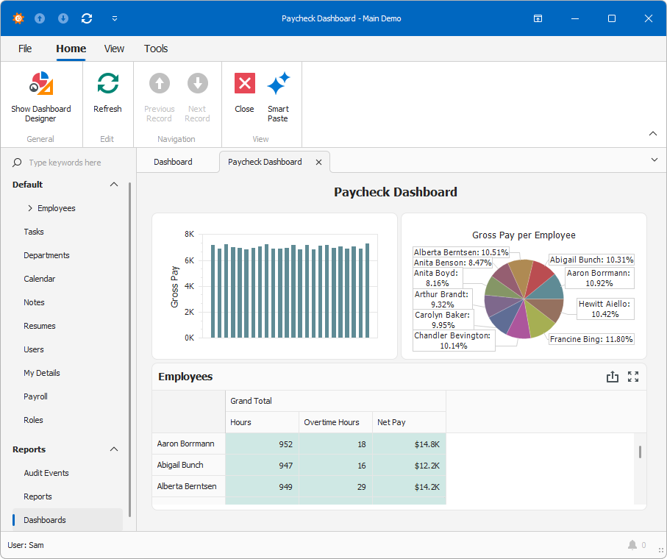Click the Aaron Borrmann 10.92% pie label
The height and width of the screenshot is (559, 667).
pos(599,278)
